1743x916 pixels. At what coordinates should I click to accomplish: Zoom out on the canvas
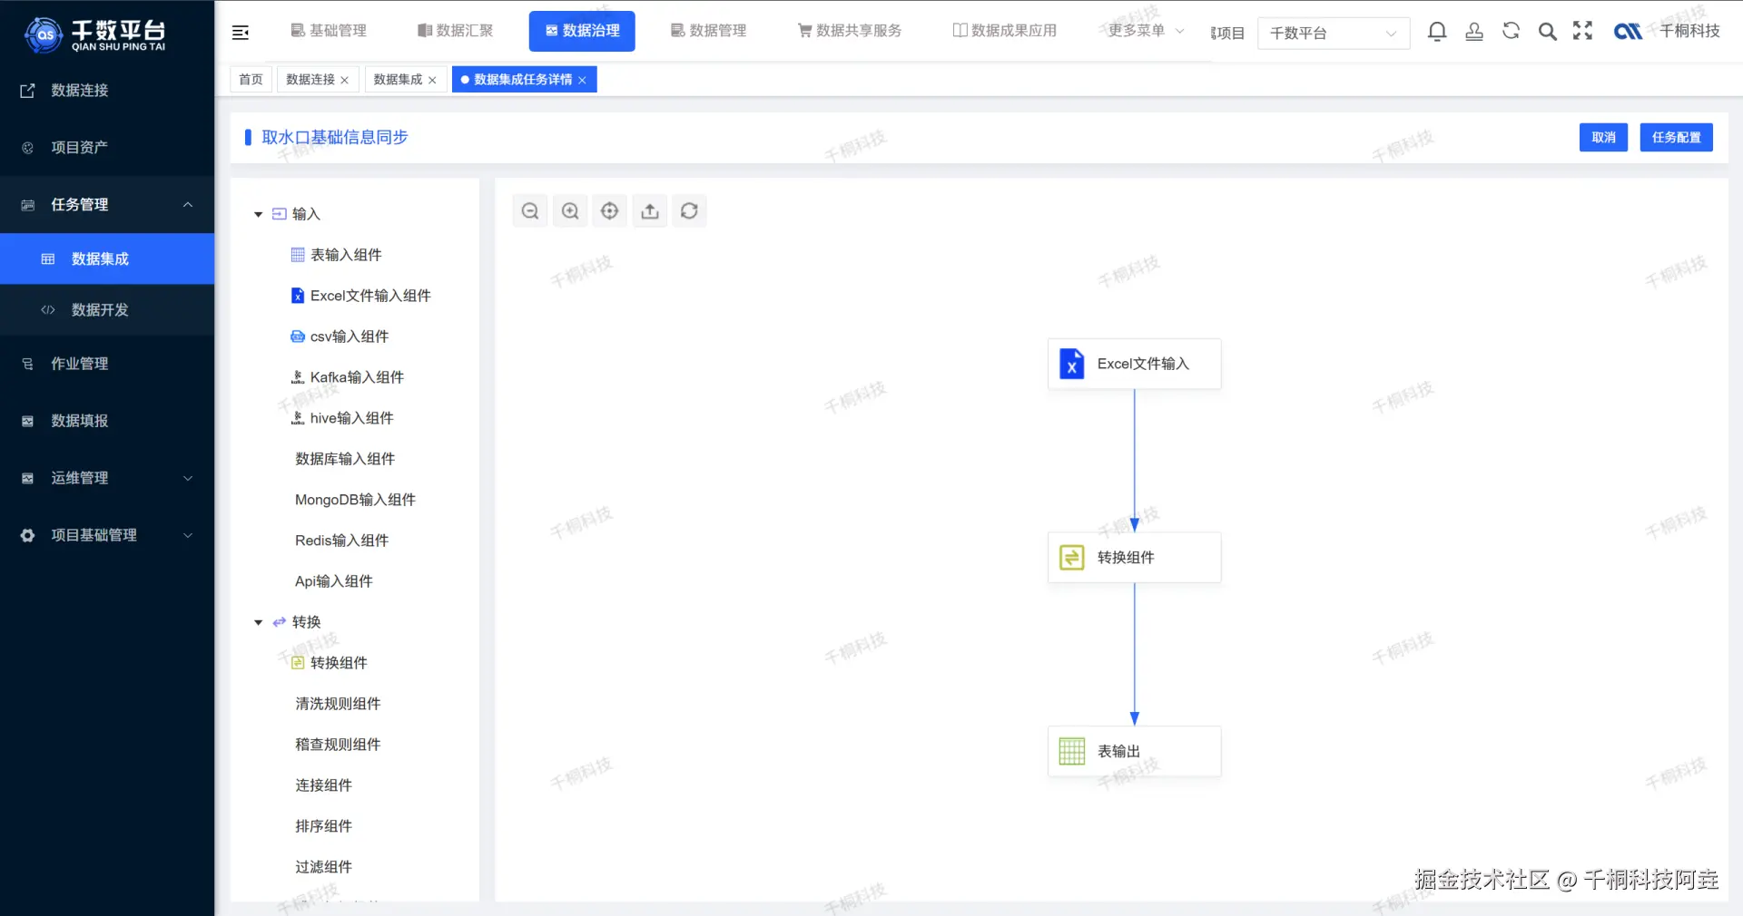point(530,211)
